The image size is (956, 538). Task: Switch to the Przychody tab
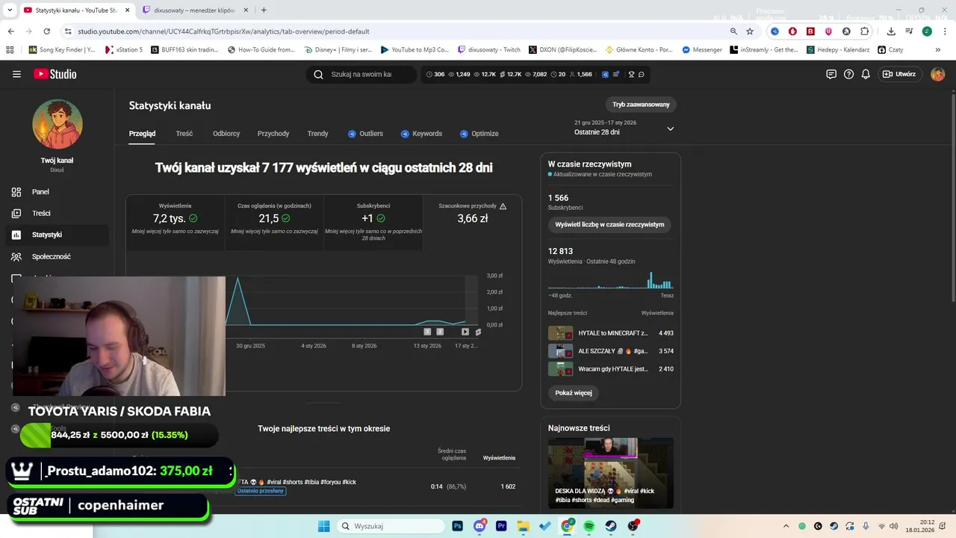click(x=273, y=134)
